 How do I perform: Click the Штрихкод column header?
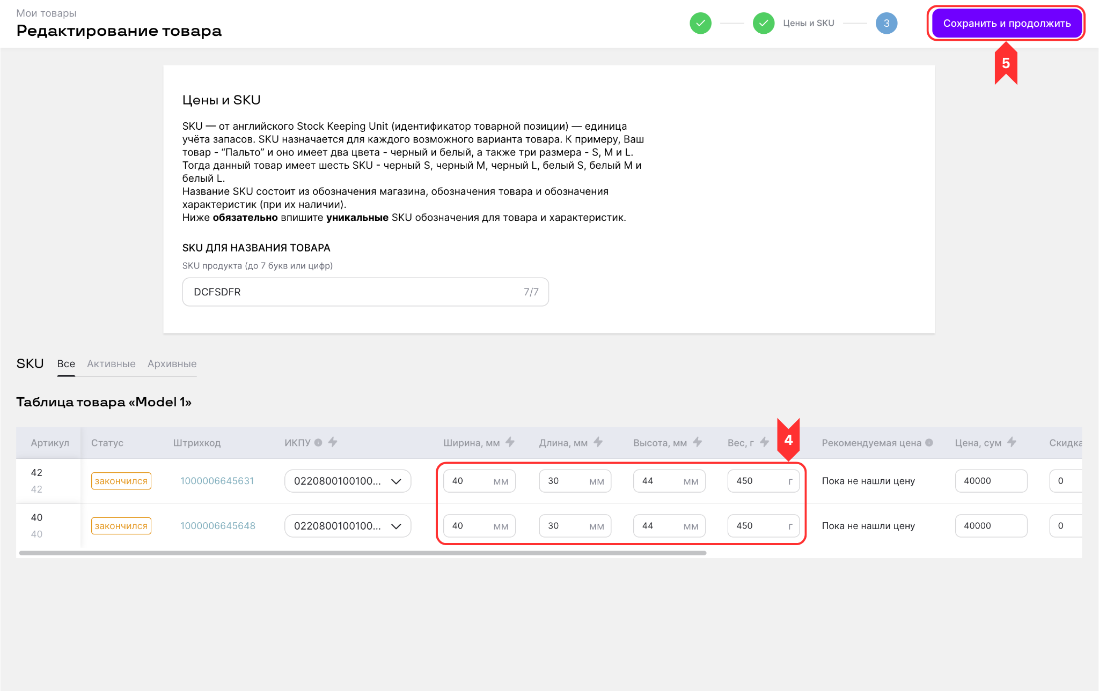coord(197,443)
